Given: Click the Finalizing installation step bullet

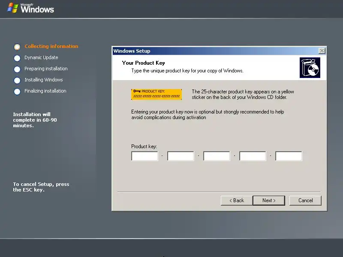Looking at the screenshot, I should (17, 92).
